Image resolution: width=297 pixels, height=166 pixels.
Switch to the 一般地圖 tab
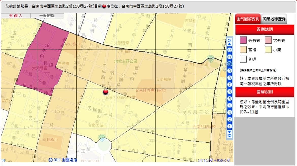pos(47,16)
